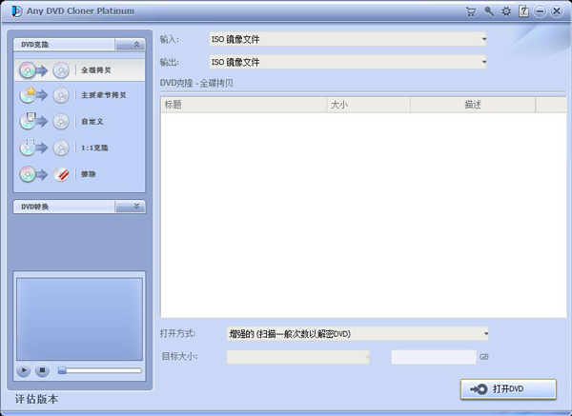Play the preview video

click(x=24, y=371)
